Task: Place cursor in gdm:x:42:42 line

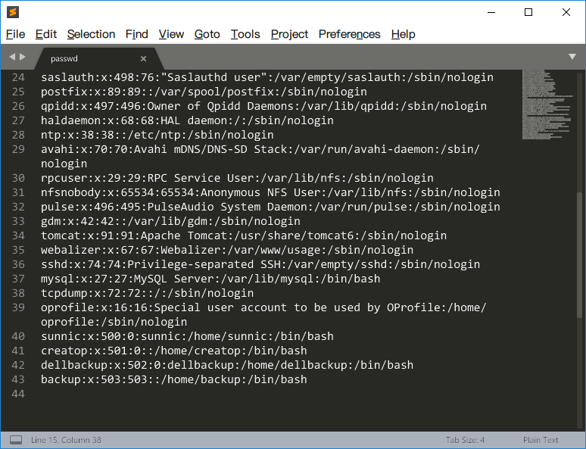Action: click(x=170, y=221)
